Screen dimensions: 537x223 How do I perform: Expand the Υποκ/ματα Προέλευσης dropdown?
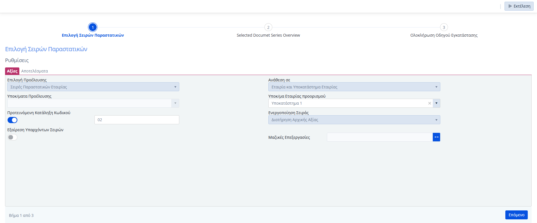[x=175, y=103]
